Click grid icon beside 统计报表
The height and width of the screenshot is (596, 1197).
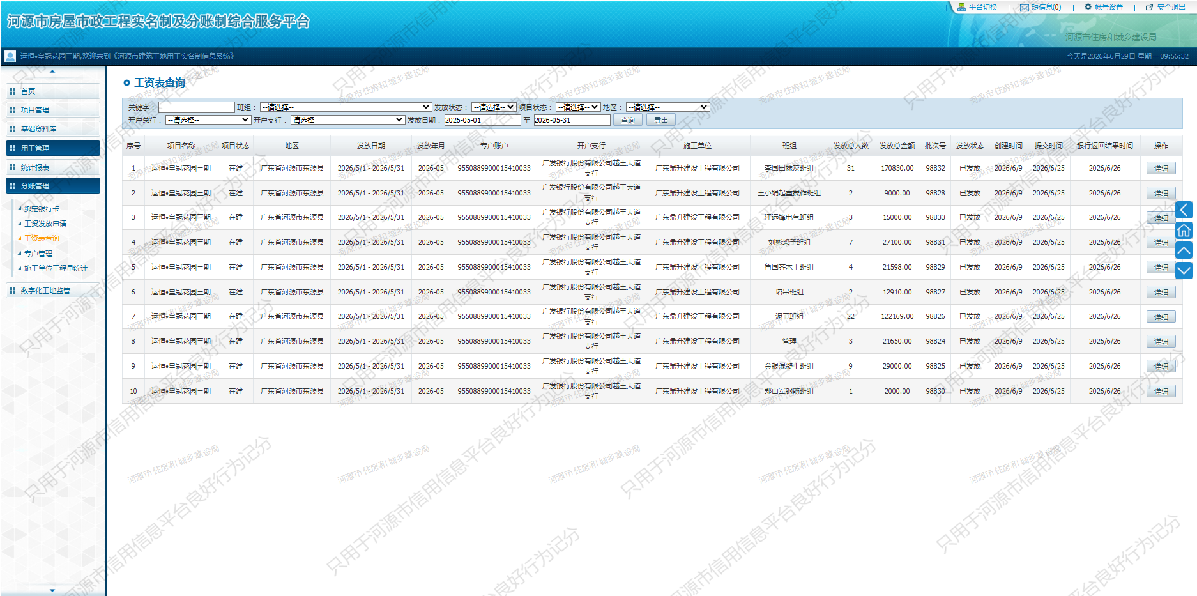(x=12, y=167)
